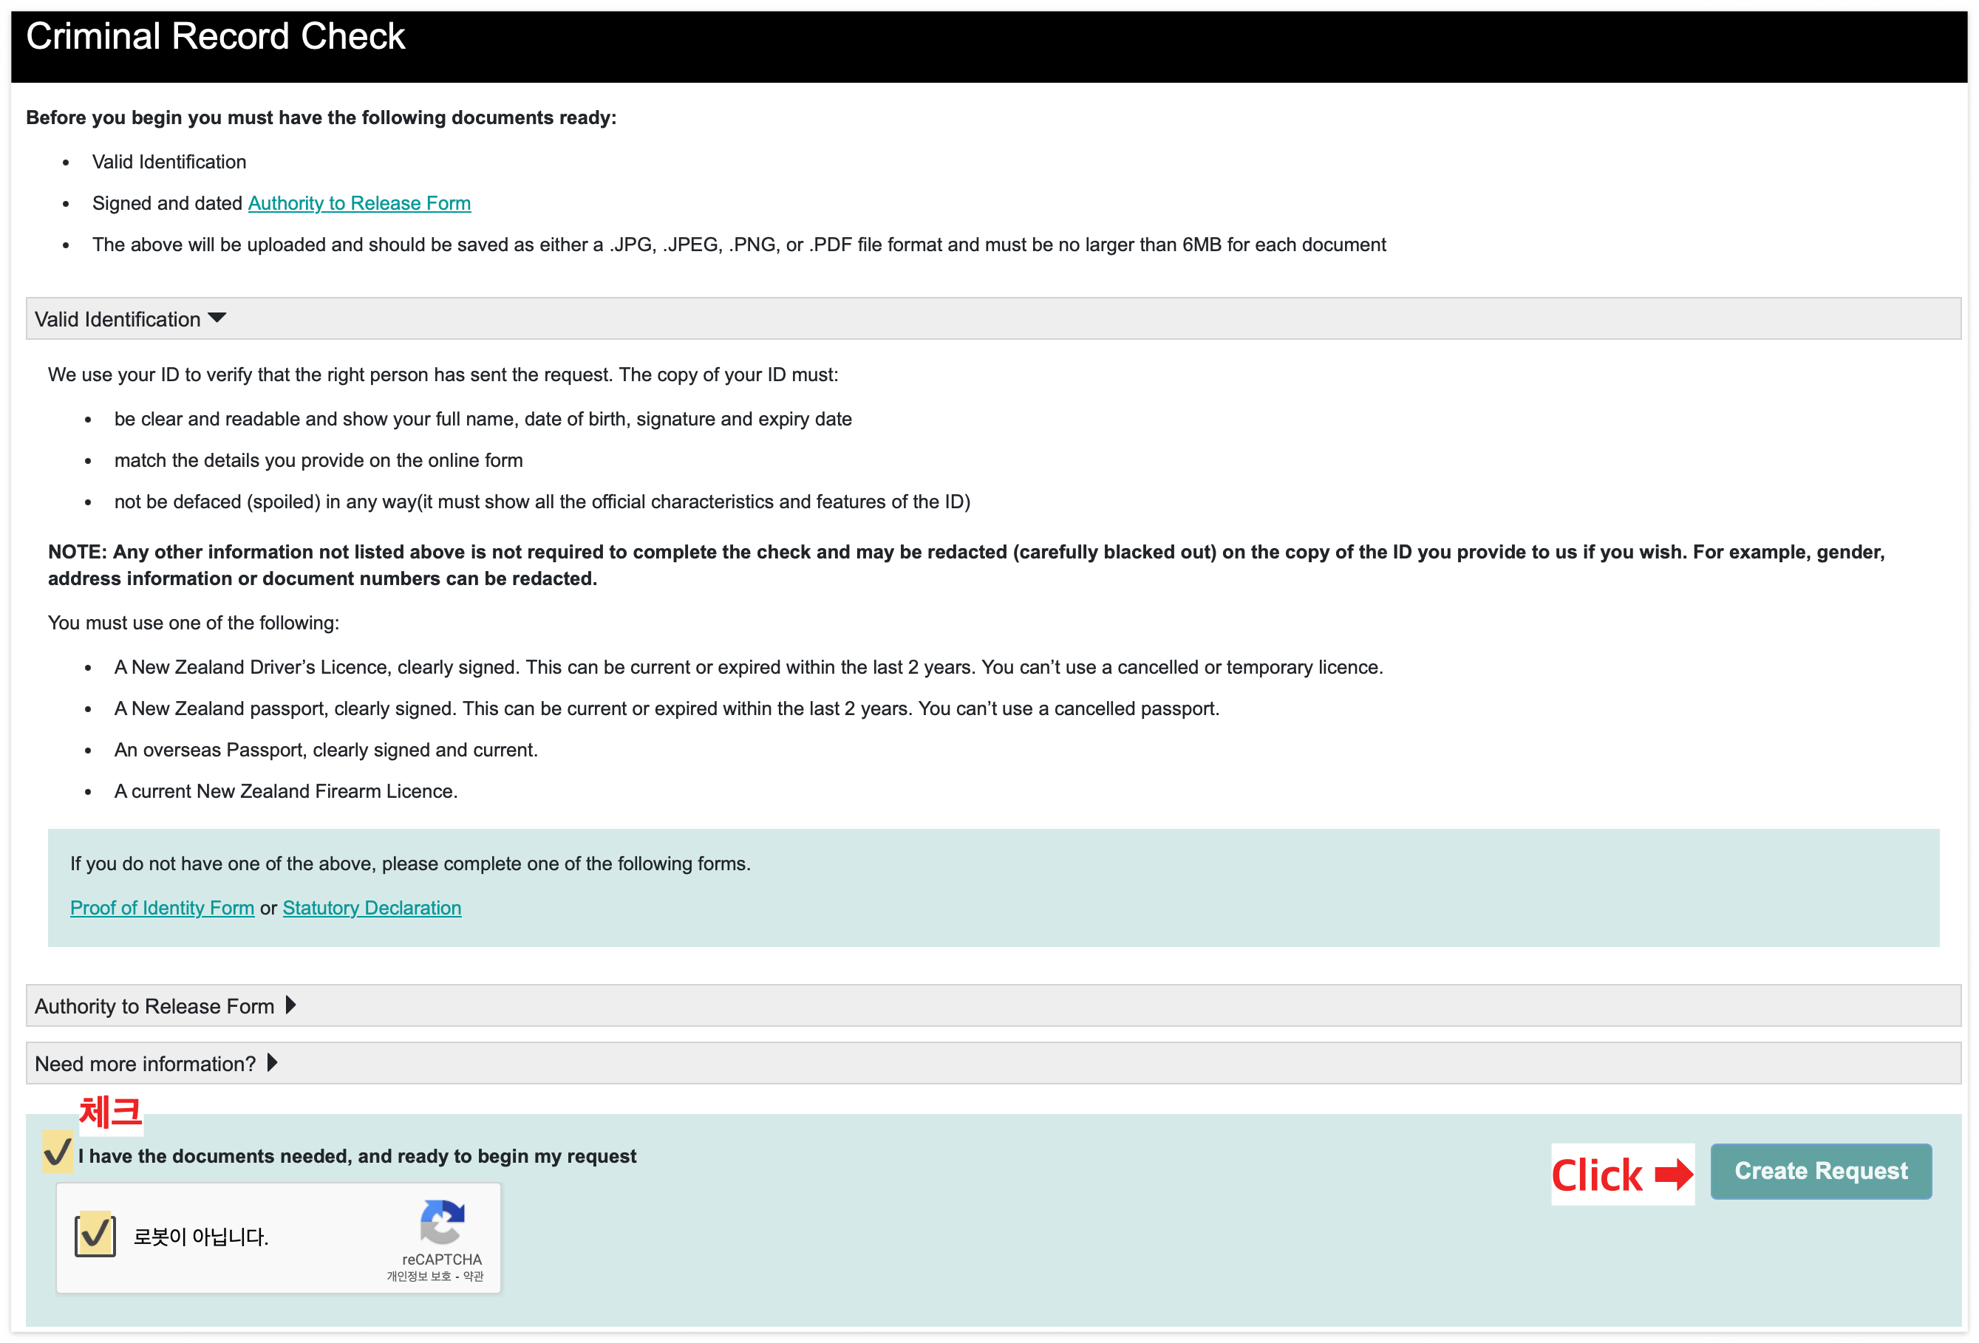
Task: Open the Proof of Identity Form link
Action: [162, 908]
